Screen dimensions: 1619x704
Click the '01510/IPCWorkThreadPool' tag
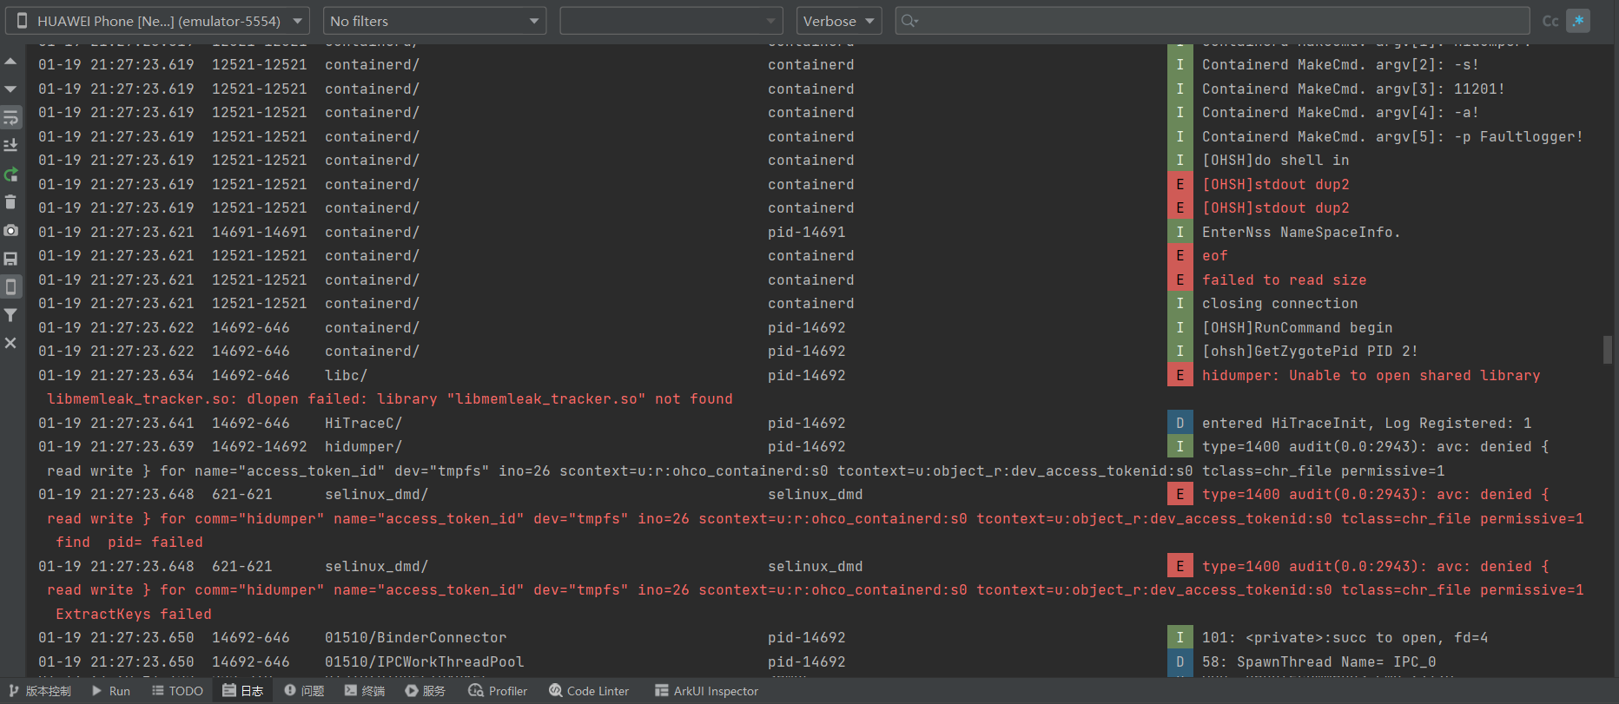click(x=424, y=661)
